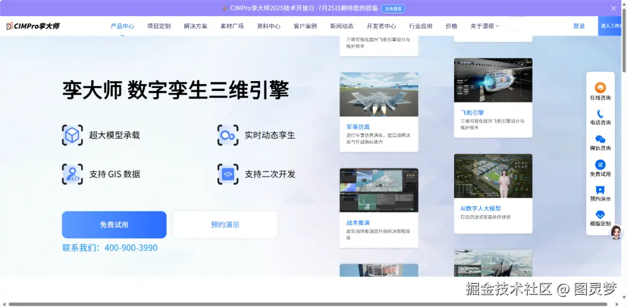Open 微信咨询 WeChat icon
The image size is (627, 307).
[600, 140]
